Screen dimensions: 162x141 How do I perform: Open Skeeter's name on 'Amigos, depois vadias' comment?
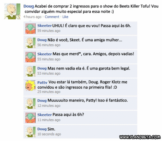pyautogui.click(x=44, y=54)
